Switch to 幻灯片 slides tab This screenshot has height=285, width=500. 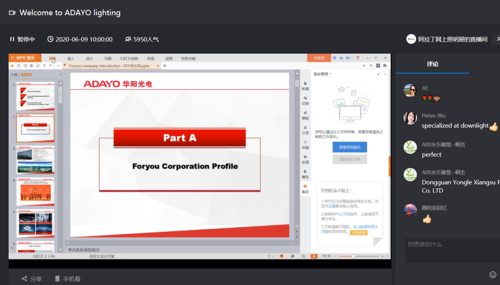point(27,74)
